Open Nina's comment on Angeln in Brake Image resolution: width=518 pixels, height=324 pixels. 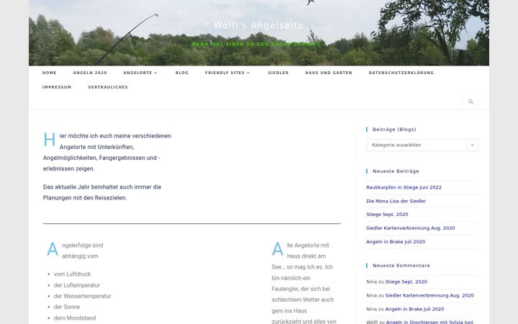tap(414, 309)
